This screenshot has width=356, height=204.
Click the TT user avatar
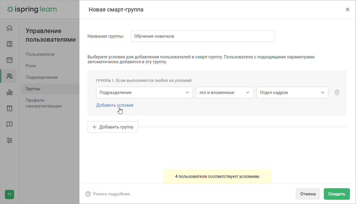pos(9,195)
